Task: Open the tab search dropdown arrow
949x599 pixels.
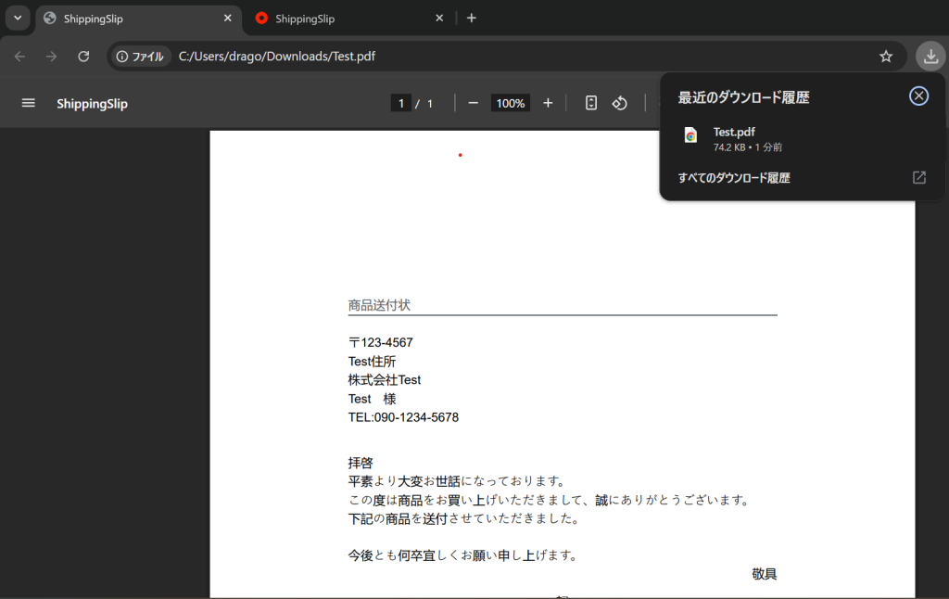Action: click(17, 19)
